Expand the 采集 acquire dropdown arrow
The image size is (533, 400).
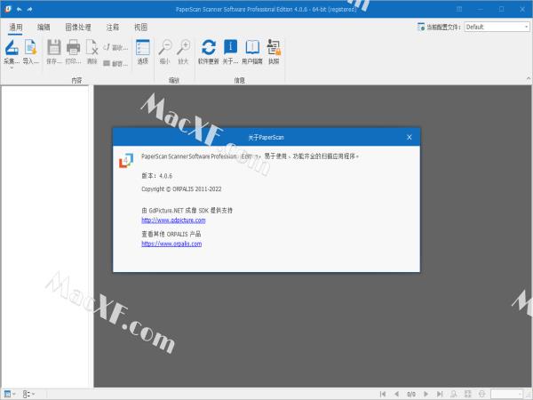click(12, 68)
